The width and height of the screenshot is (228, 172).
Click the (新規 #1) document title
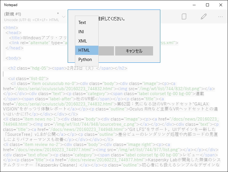(12, 14)
